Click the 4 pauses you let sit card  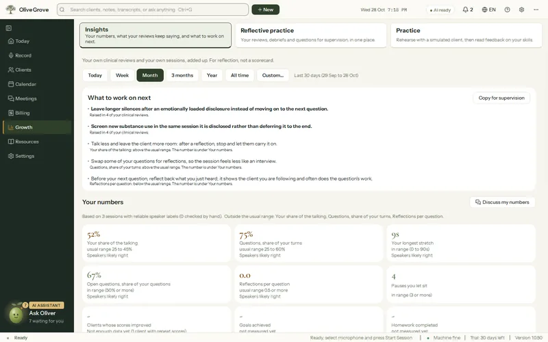(x=461, y=284)
